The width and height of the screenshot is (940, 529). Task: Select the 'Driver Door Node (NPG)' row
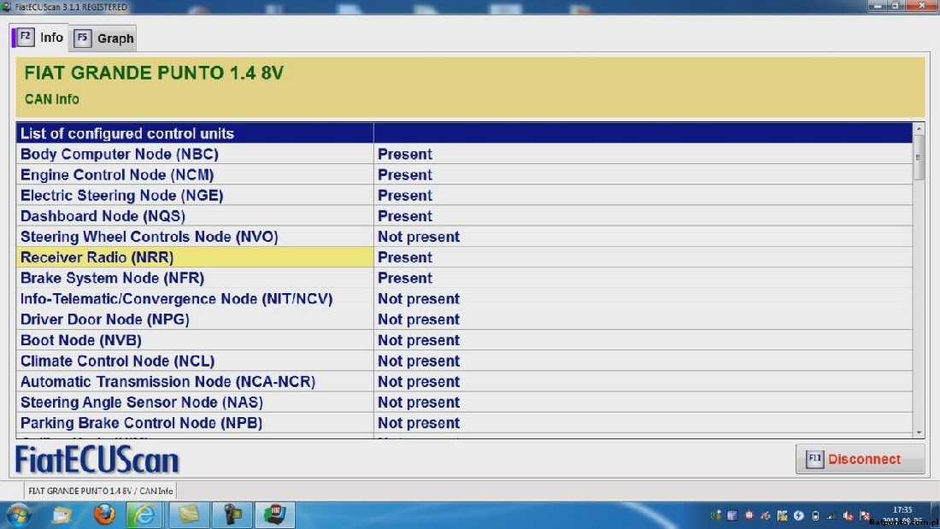coord(194,320)
